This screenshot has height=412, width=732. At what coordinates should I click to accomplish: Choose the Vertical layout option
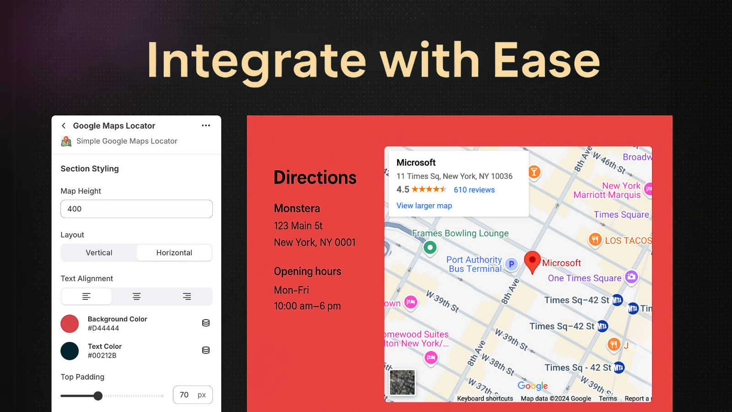[x=99, y=253]
